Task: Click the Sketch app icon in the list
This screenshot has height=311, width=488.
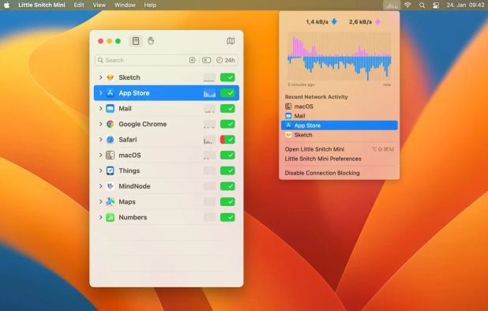Action: pyautogui.click(x=111, y=77)
